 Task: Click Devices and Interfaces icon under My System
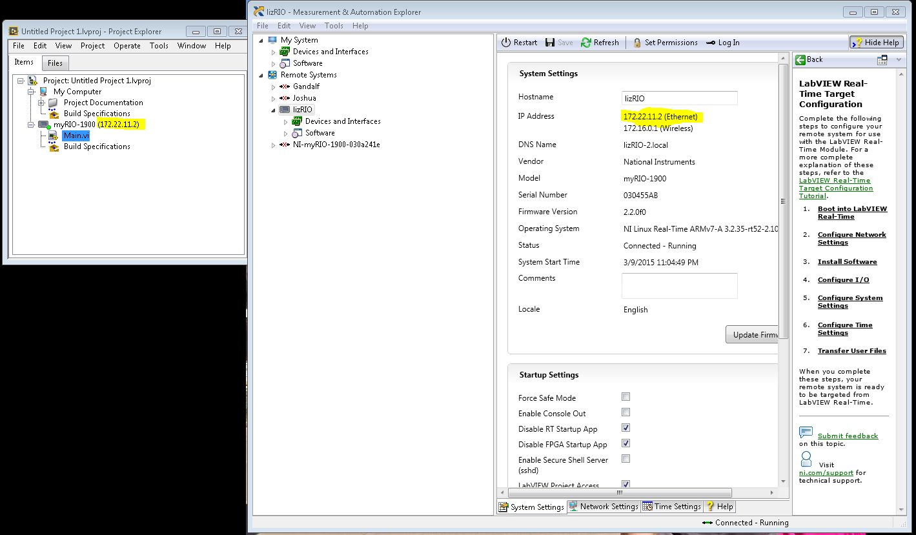point(285,52)
